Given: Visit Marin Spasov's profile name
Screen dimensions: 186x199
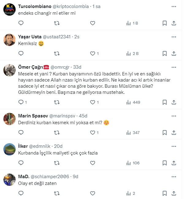Looking at the screenshot, I should point(33,116).
